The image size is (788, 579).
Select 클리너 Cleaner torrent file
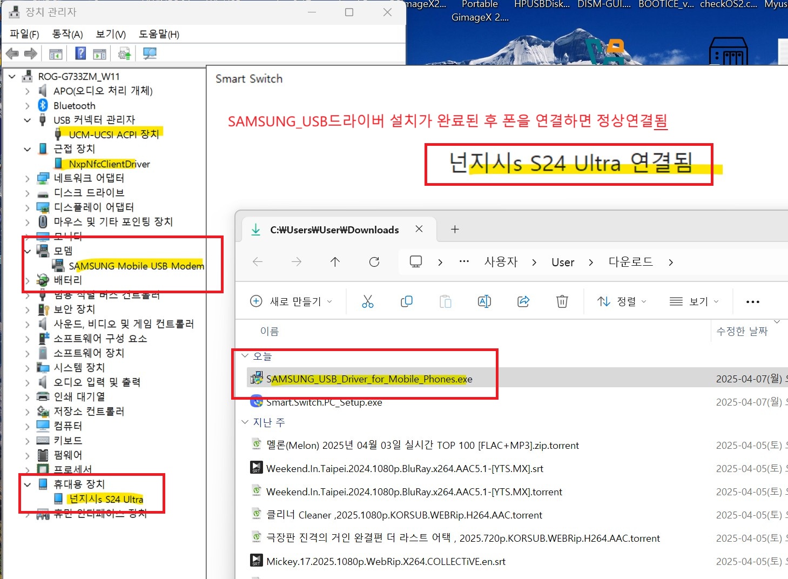[404, 515]
